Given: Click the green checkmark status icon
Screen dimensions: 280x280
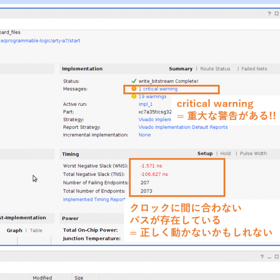Looking at the screenshot, I should (x=134, y=81).
